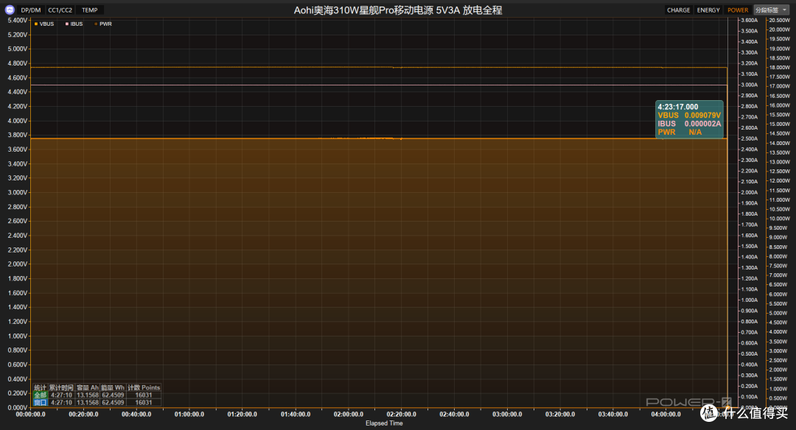The width and height of the screenshot is (796, 430).
Task: Click the 4:23:17.000 cursor tooltip timestamp
Action: [x=678, y=107]
